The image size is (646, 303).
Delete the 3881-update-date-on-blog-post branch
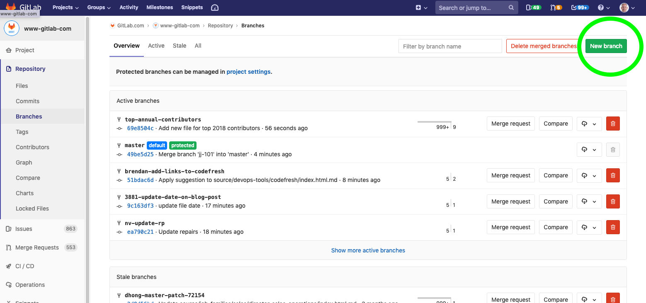click(x=613, y=201)
